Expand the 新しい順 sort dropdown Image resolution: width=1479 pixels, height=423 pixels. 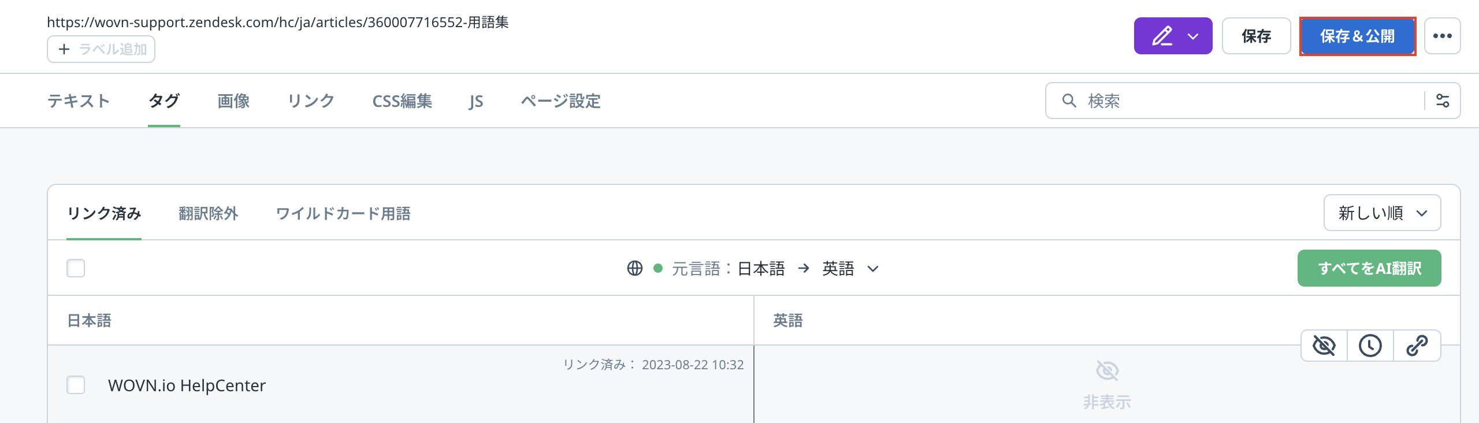[x=1382, y=213]
